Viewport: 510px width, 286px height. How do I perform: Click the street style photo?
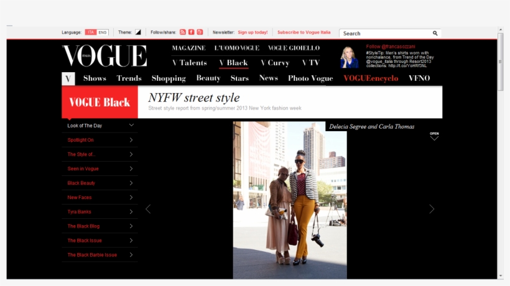pos(290,200)
